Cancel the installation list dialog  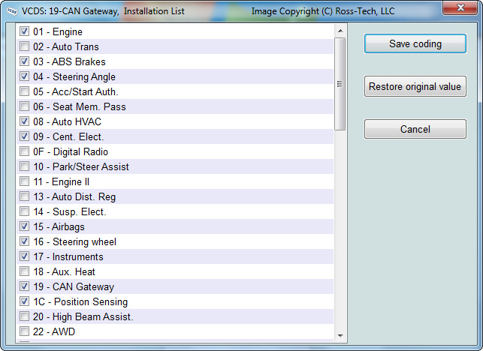(x=415, y=129)
